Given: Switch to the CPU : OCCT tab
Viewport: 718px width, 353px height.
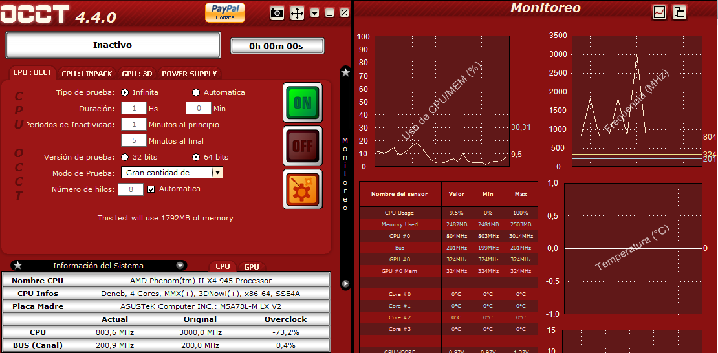Looking at the screenshot, I should [32, 73].
